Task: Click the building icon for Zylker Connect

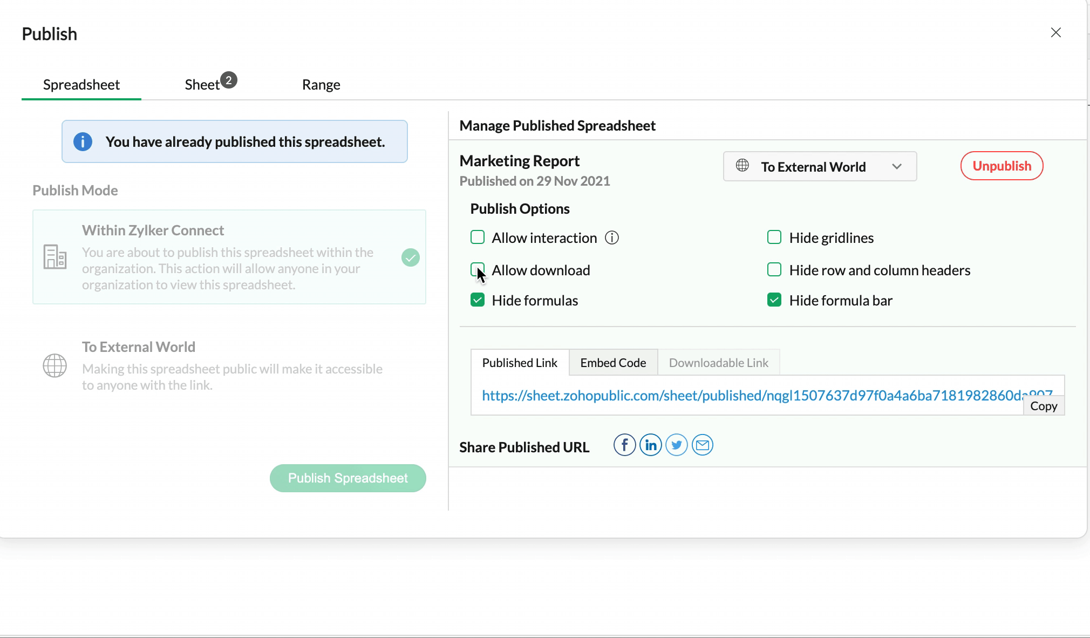Action: coord(55,257)
